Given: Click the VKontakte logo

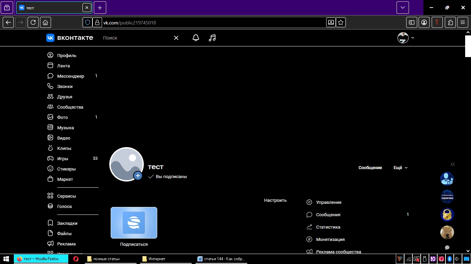Looking at the screenshot, I should tap(70, 38).
